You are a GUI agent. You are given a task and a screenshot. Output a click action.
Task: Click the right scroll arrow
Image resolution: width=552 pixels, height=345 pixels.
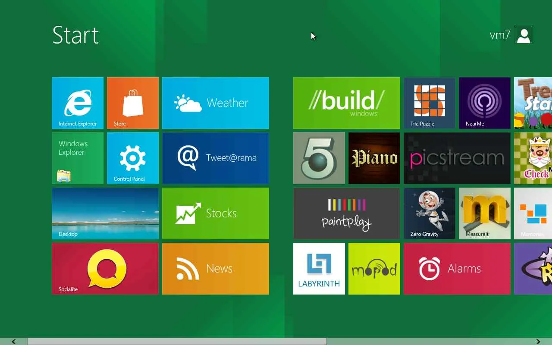point(538,342)
